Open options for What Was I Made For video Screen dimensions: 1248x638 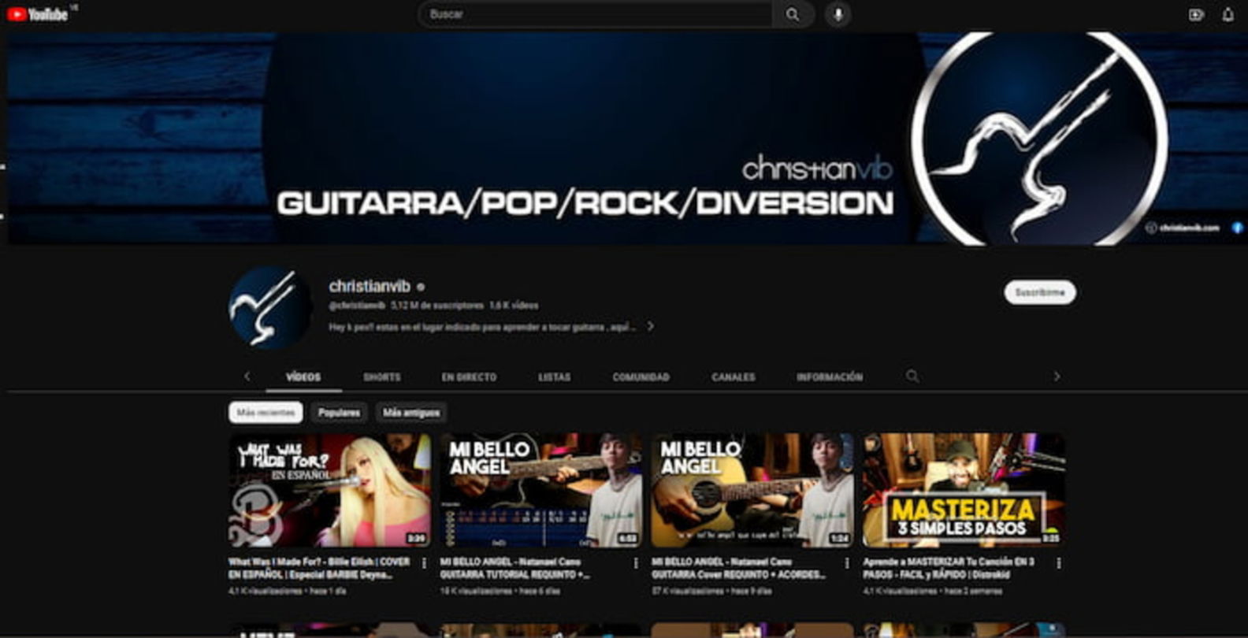[x=425, y=563]
